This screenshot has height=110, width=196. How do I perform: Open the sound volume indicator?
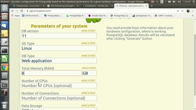(179, 2)
